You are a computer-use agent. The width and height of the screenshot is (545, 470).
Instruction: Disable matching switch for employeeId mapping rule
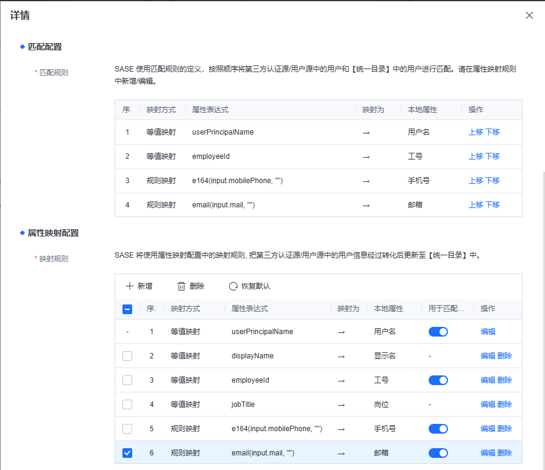tap(438, 380)
